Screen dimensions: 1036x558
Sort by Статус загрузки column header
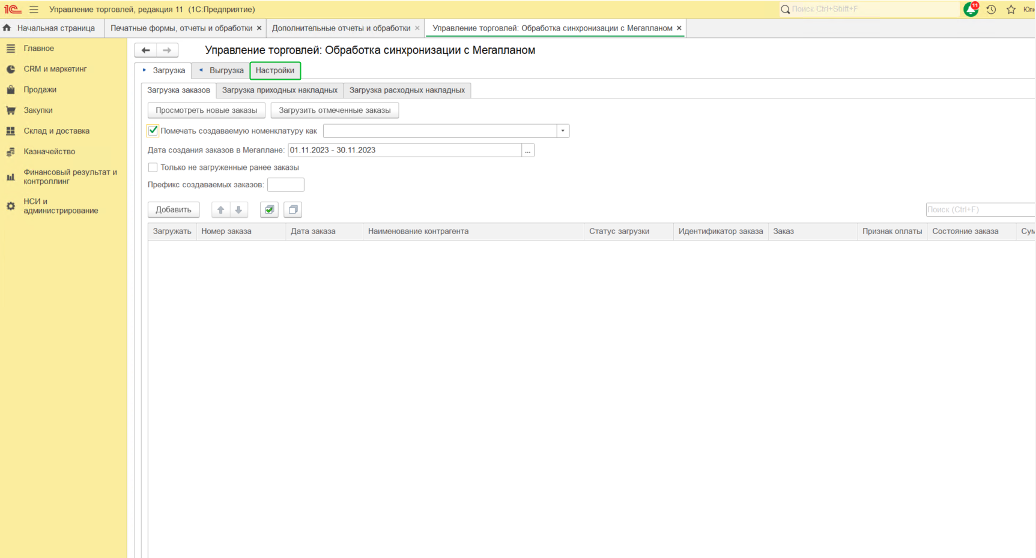629,232
